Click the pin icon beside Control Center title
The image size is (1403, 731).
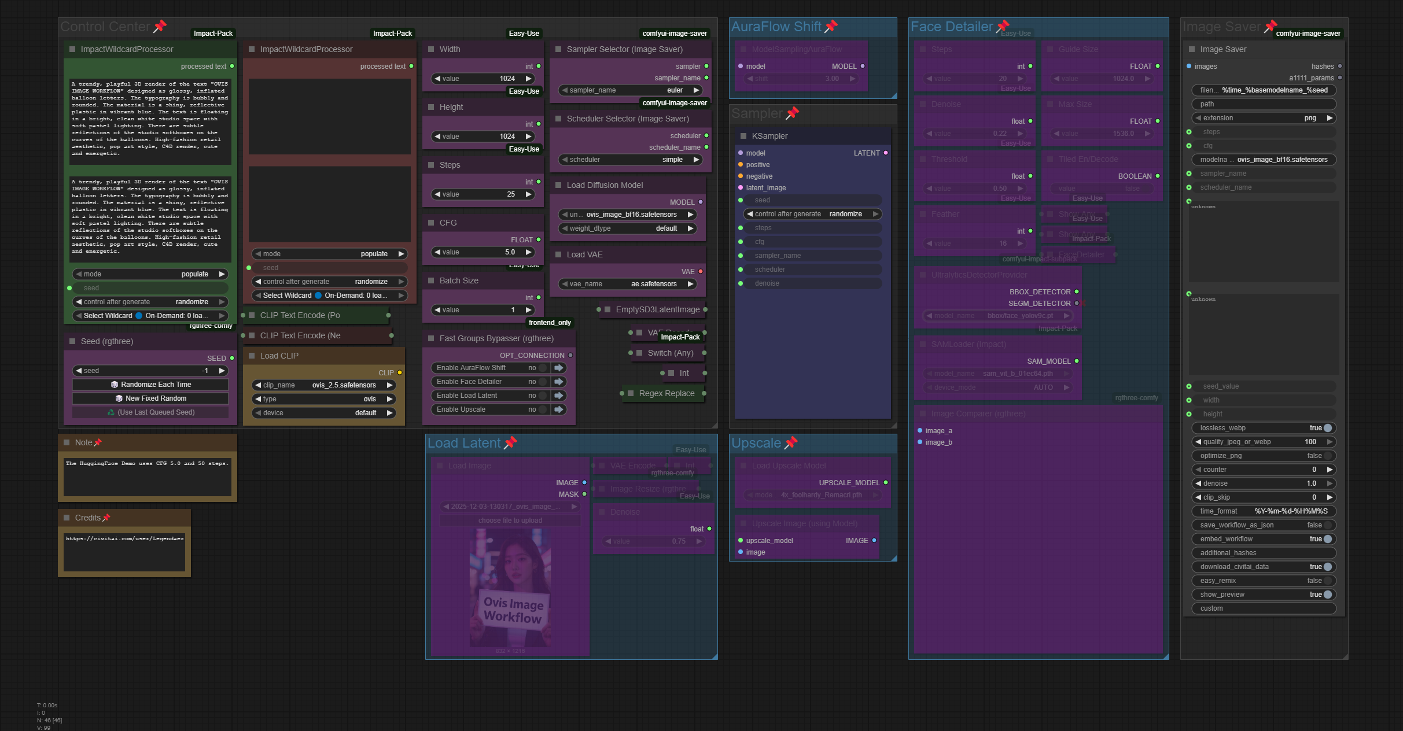coord(160,26)
